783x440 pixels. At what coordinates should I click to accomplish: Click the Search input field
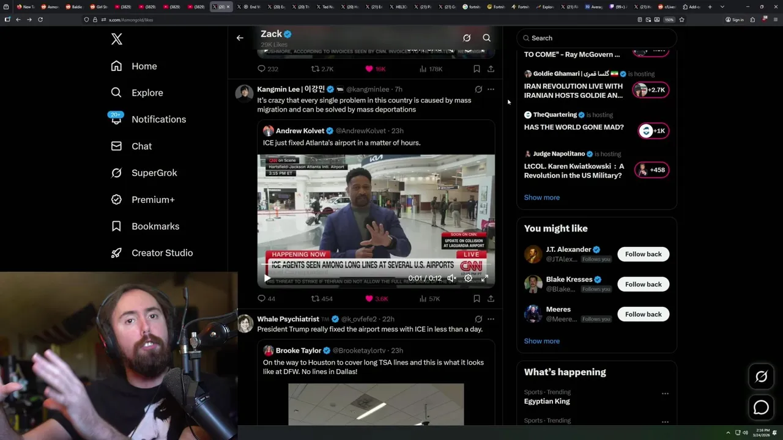(x=597, y=38)
